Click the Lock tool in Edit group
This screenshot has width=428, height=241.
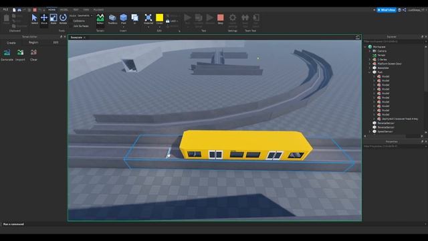click(x=172, y=21)
